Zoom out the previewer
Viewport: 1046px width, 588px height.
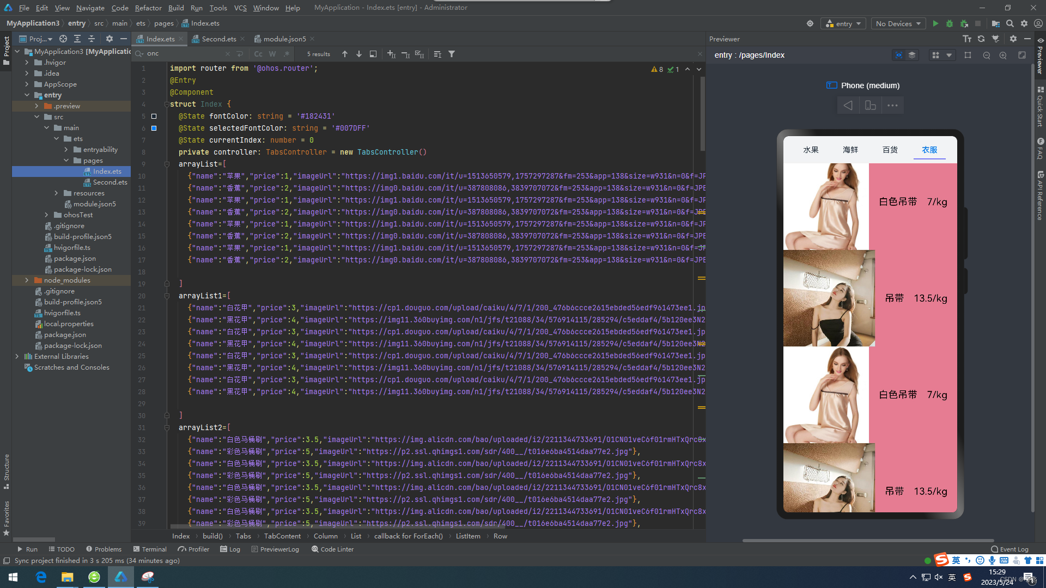[987, 55]
